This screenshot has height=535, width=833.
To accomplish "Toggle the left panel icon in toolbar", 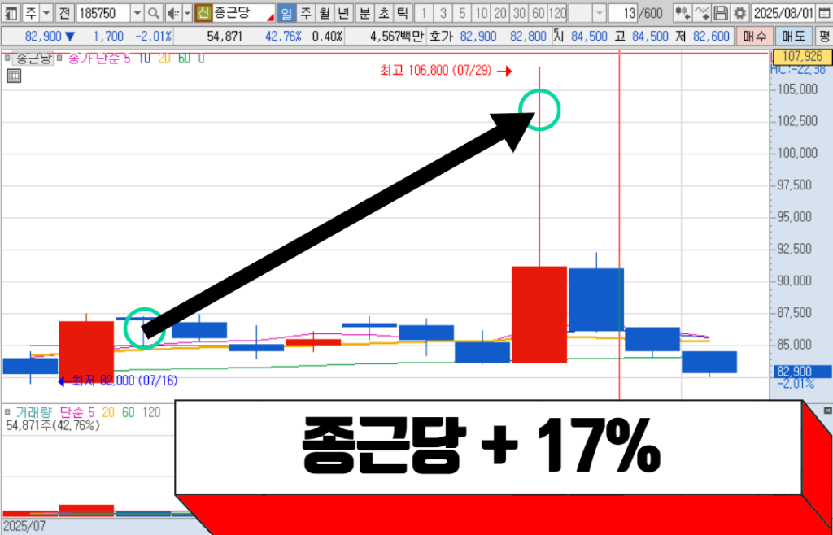I will coord(11,13).
